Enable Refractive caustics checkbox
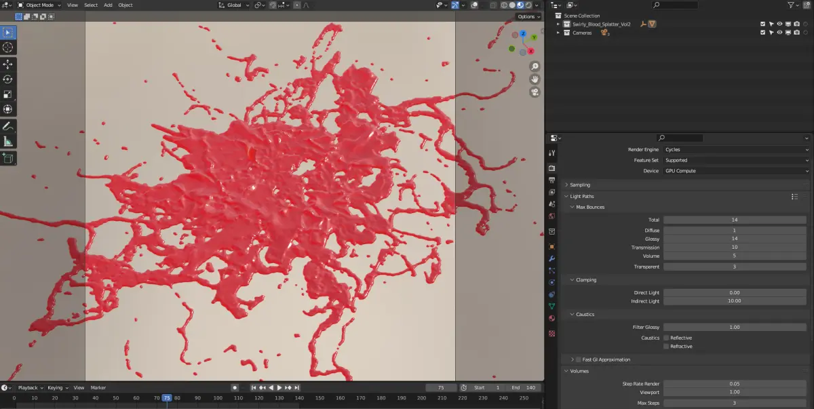 (x=666, y=347)
